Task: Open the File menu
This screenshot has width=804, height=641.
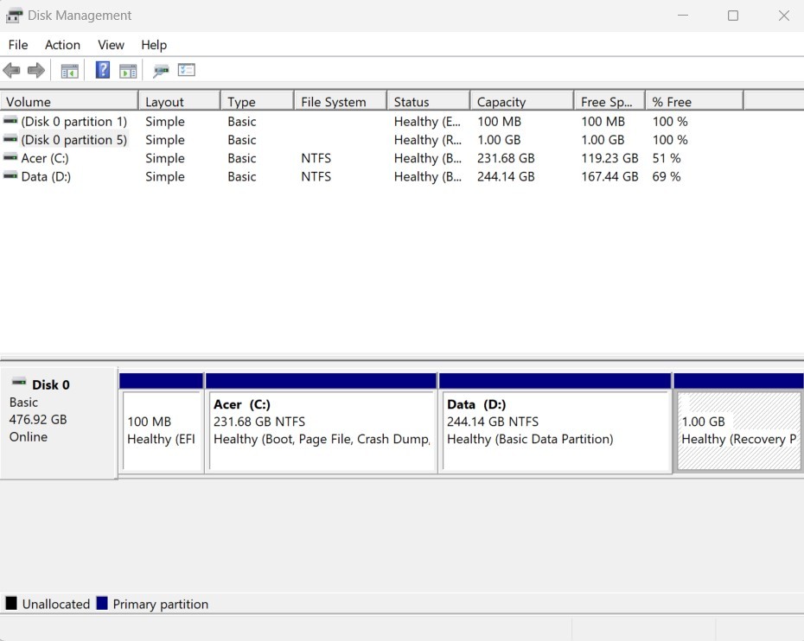Action: coord(18,45)
